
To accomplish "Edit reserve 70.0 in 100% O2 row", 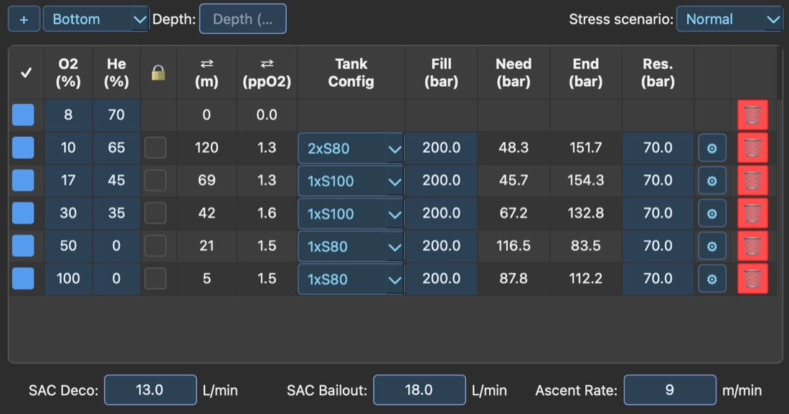I will [x=658, y=279].
